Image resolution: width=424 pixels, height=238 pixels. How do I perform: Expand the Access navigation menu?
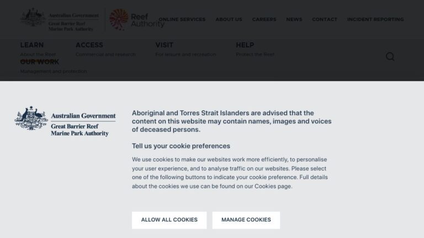[89, 45]
